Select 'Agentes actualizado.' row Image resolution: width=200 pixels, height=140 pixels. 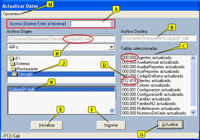pos(156,58)
